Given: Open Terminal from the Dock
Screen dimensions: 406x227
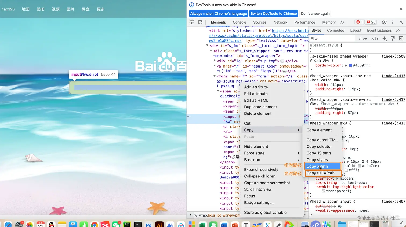Looking at the screenshot, I should (x=138, y=225).
